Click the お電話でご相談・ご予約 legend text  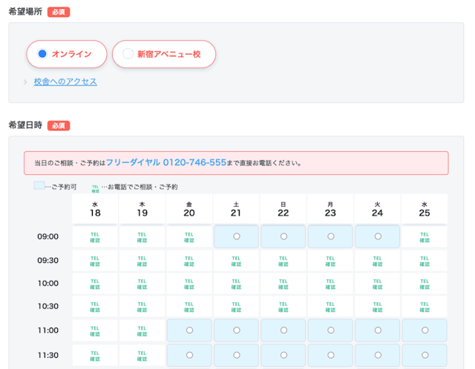tap(142, 187)
